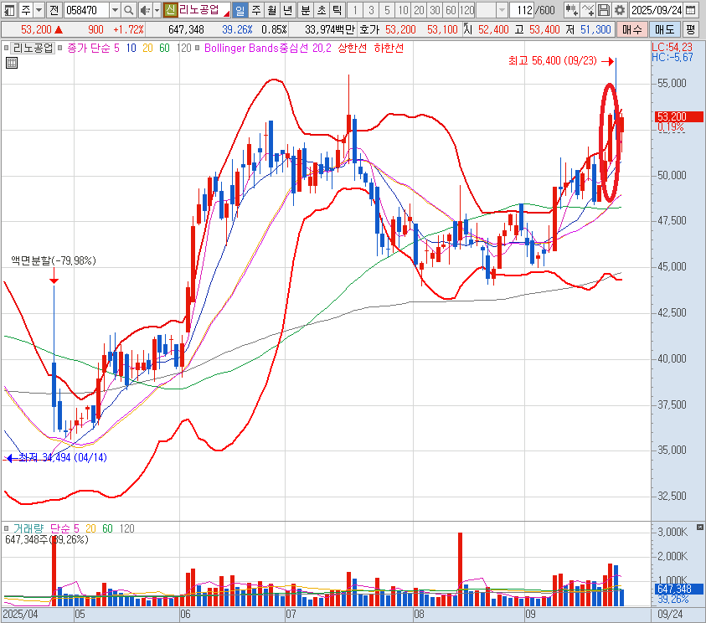The image size is (706, 623).
Task: Switch to 분 (minute) chart period
Action: point(304,10)
